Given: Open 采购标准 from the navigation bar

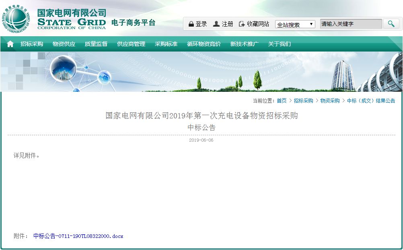Looking at the screenshot, I should click(x=166, y=44).
